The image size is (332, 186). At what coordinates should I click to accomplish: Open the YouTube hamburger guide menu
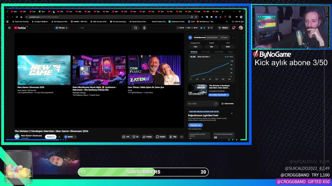(x=9, y=28)
